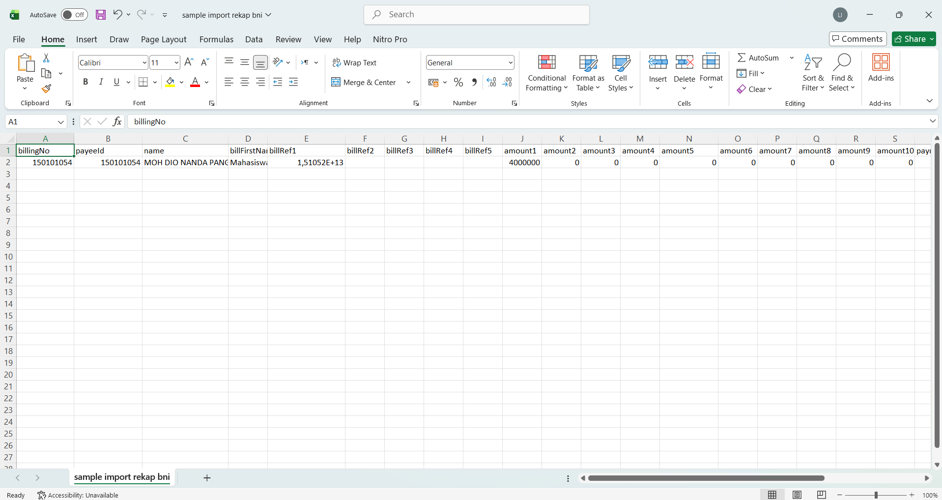Click the Paste clipboard icon
Screen dimensions: 942x500
coord(25,63)
